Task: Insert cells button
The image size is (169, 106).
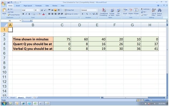Action: tap(125, 12)
